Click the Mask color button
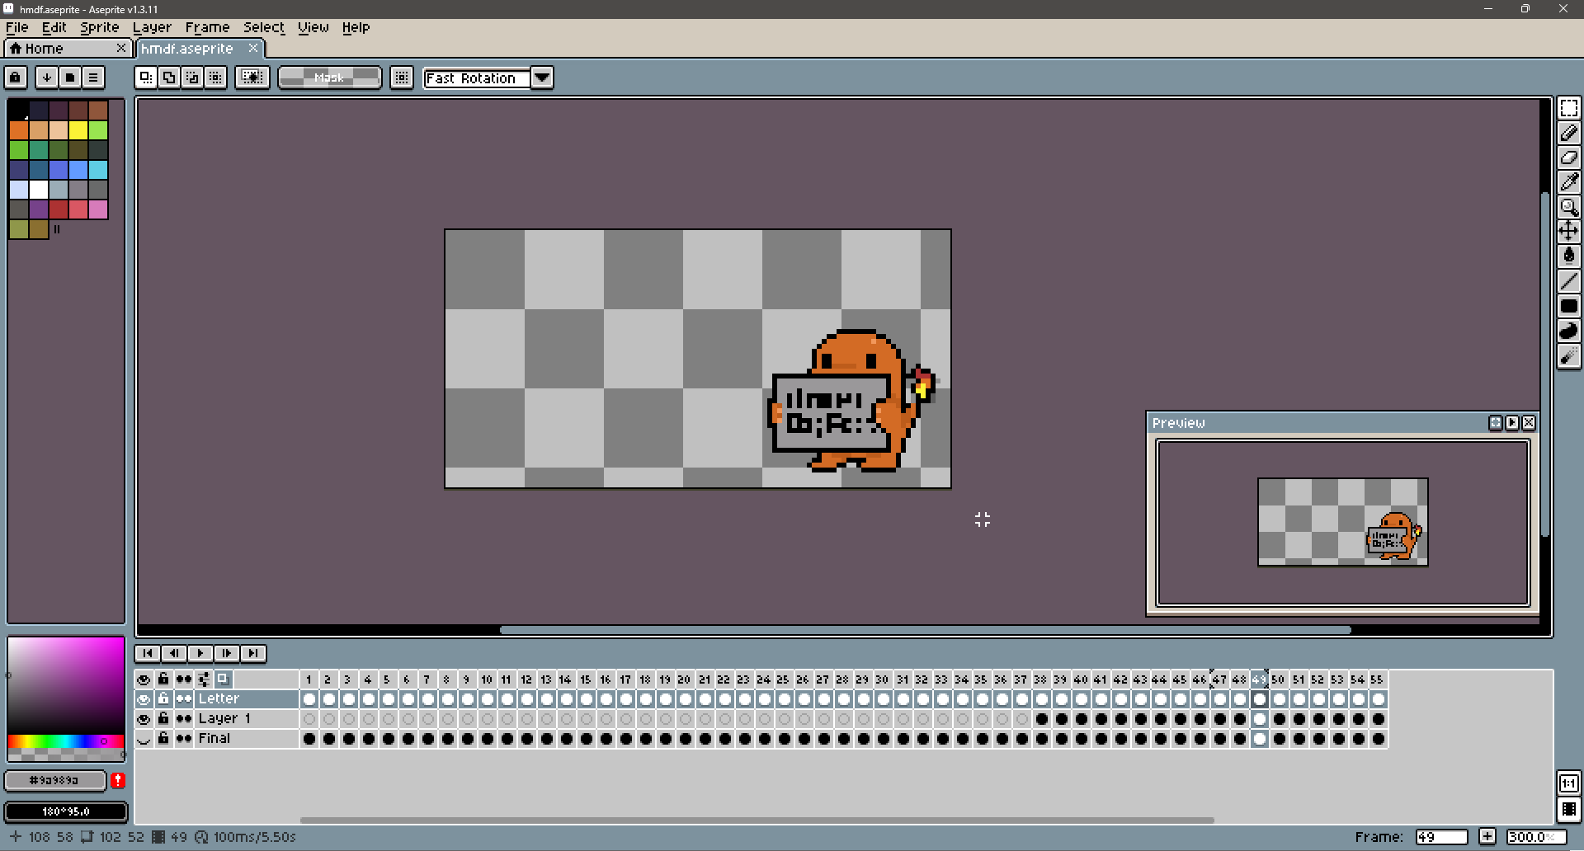The height and width of the screenshot is (851, 1584). (x=330, y=78)
